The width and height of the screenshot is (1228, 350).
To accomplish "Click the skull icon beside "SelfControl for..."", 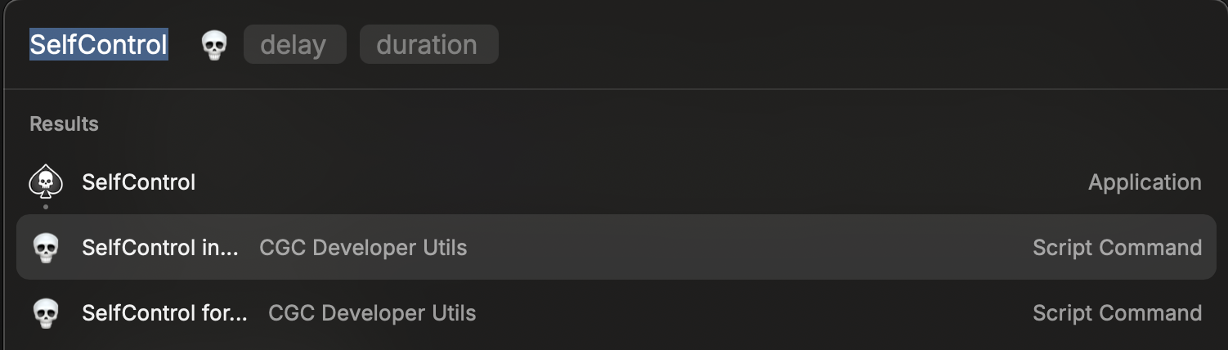I will [x=46, y=313].
